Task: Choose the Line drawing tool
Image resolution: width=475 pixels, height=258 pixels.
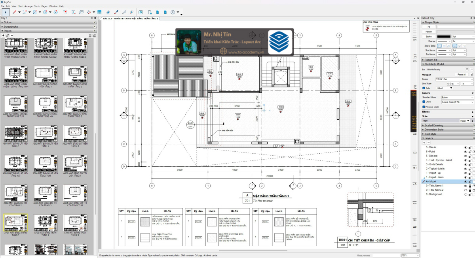Action: 14,12
